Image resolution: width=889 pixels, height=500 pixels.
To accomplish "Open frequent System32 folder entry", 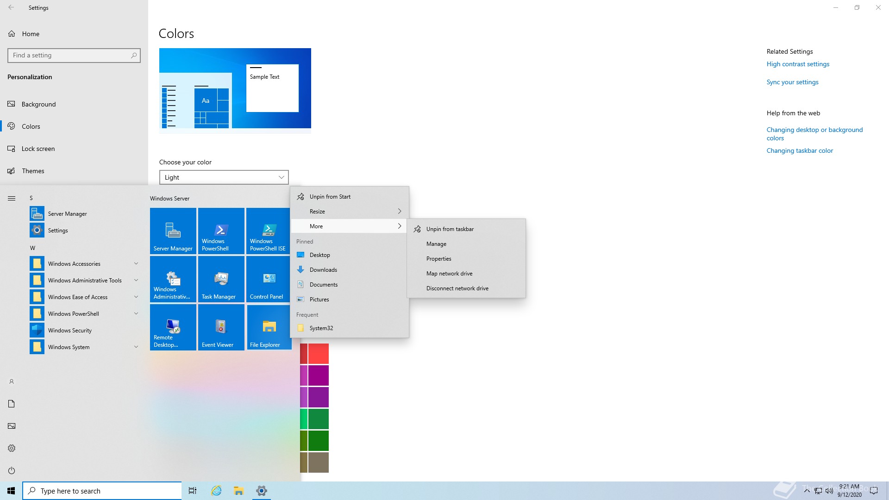I will [350, 328].
